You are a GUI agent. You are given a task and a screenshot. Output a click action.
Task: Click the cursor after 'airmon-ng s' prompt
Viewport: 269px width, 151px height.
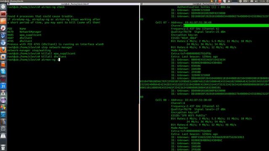59,60
